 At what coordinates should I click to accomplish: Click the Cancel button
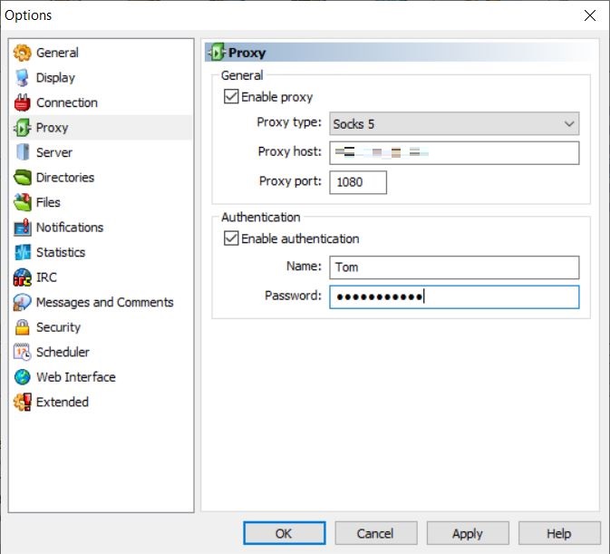point(374,533)
